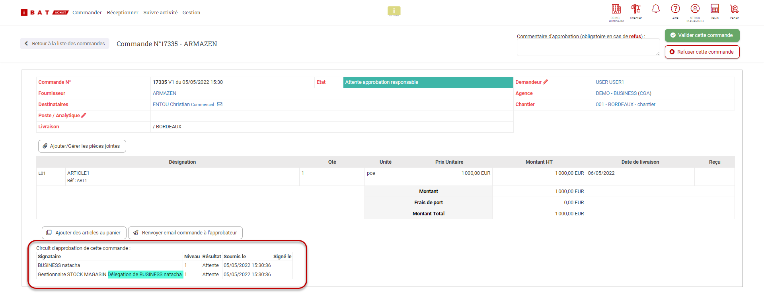
Task: Go back via Retour à la liste des commandes
Action: point(65,44)
